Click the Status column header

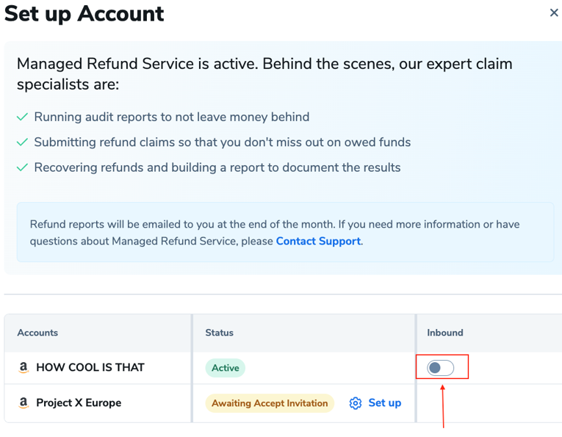tap(219, 333)
